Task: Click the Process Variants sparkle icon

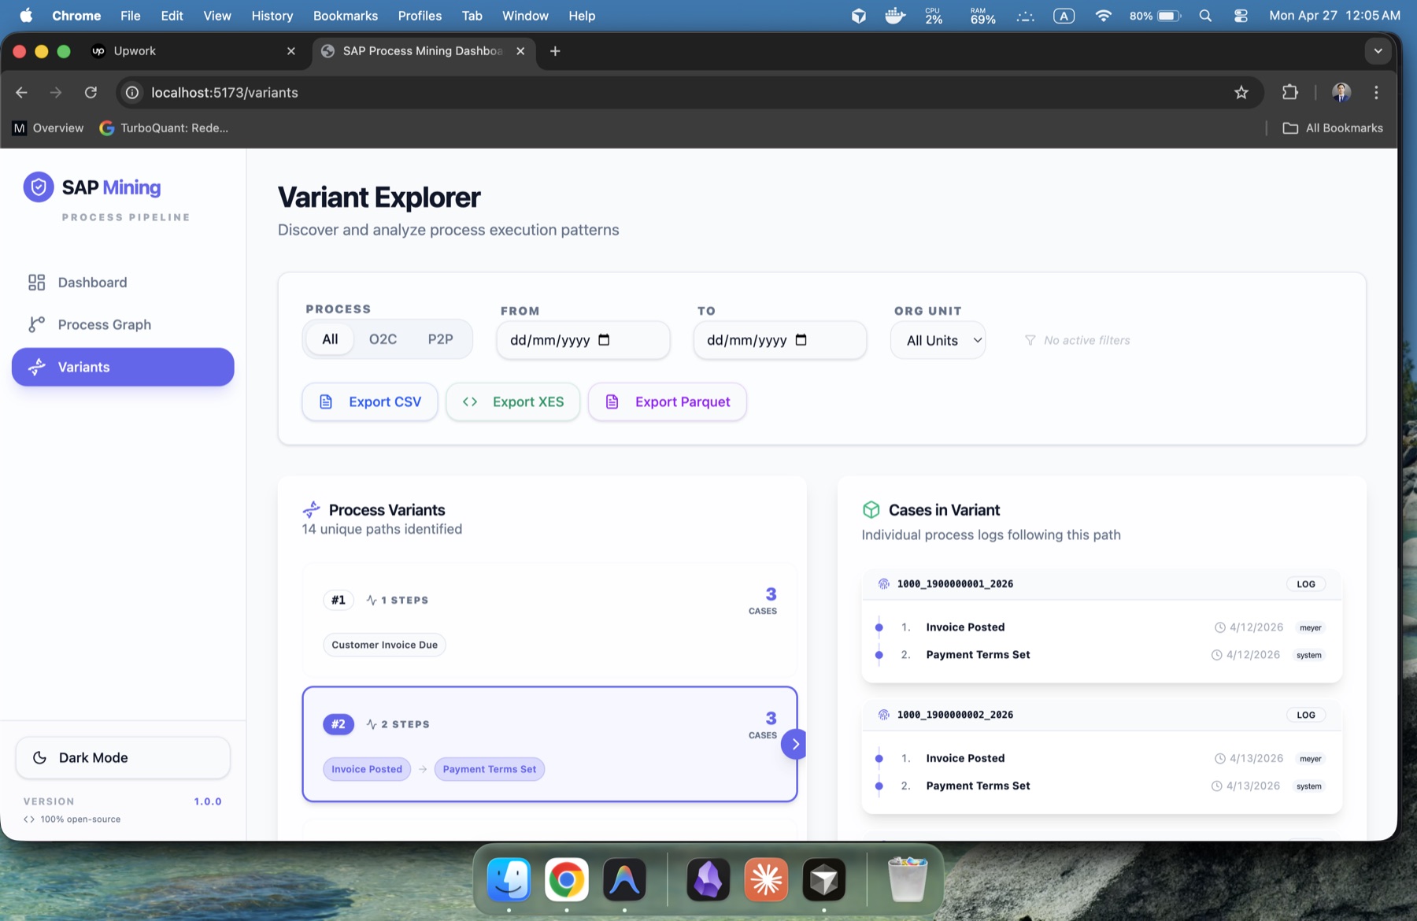Action: coord(312,510)
